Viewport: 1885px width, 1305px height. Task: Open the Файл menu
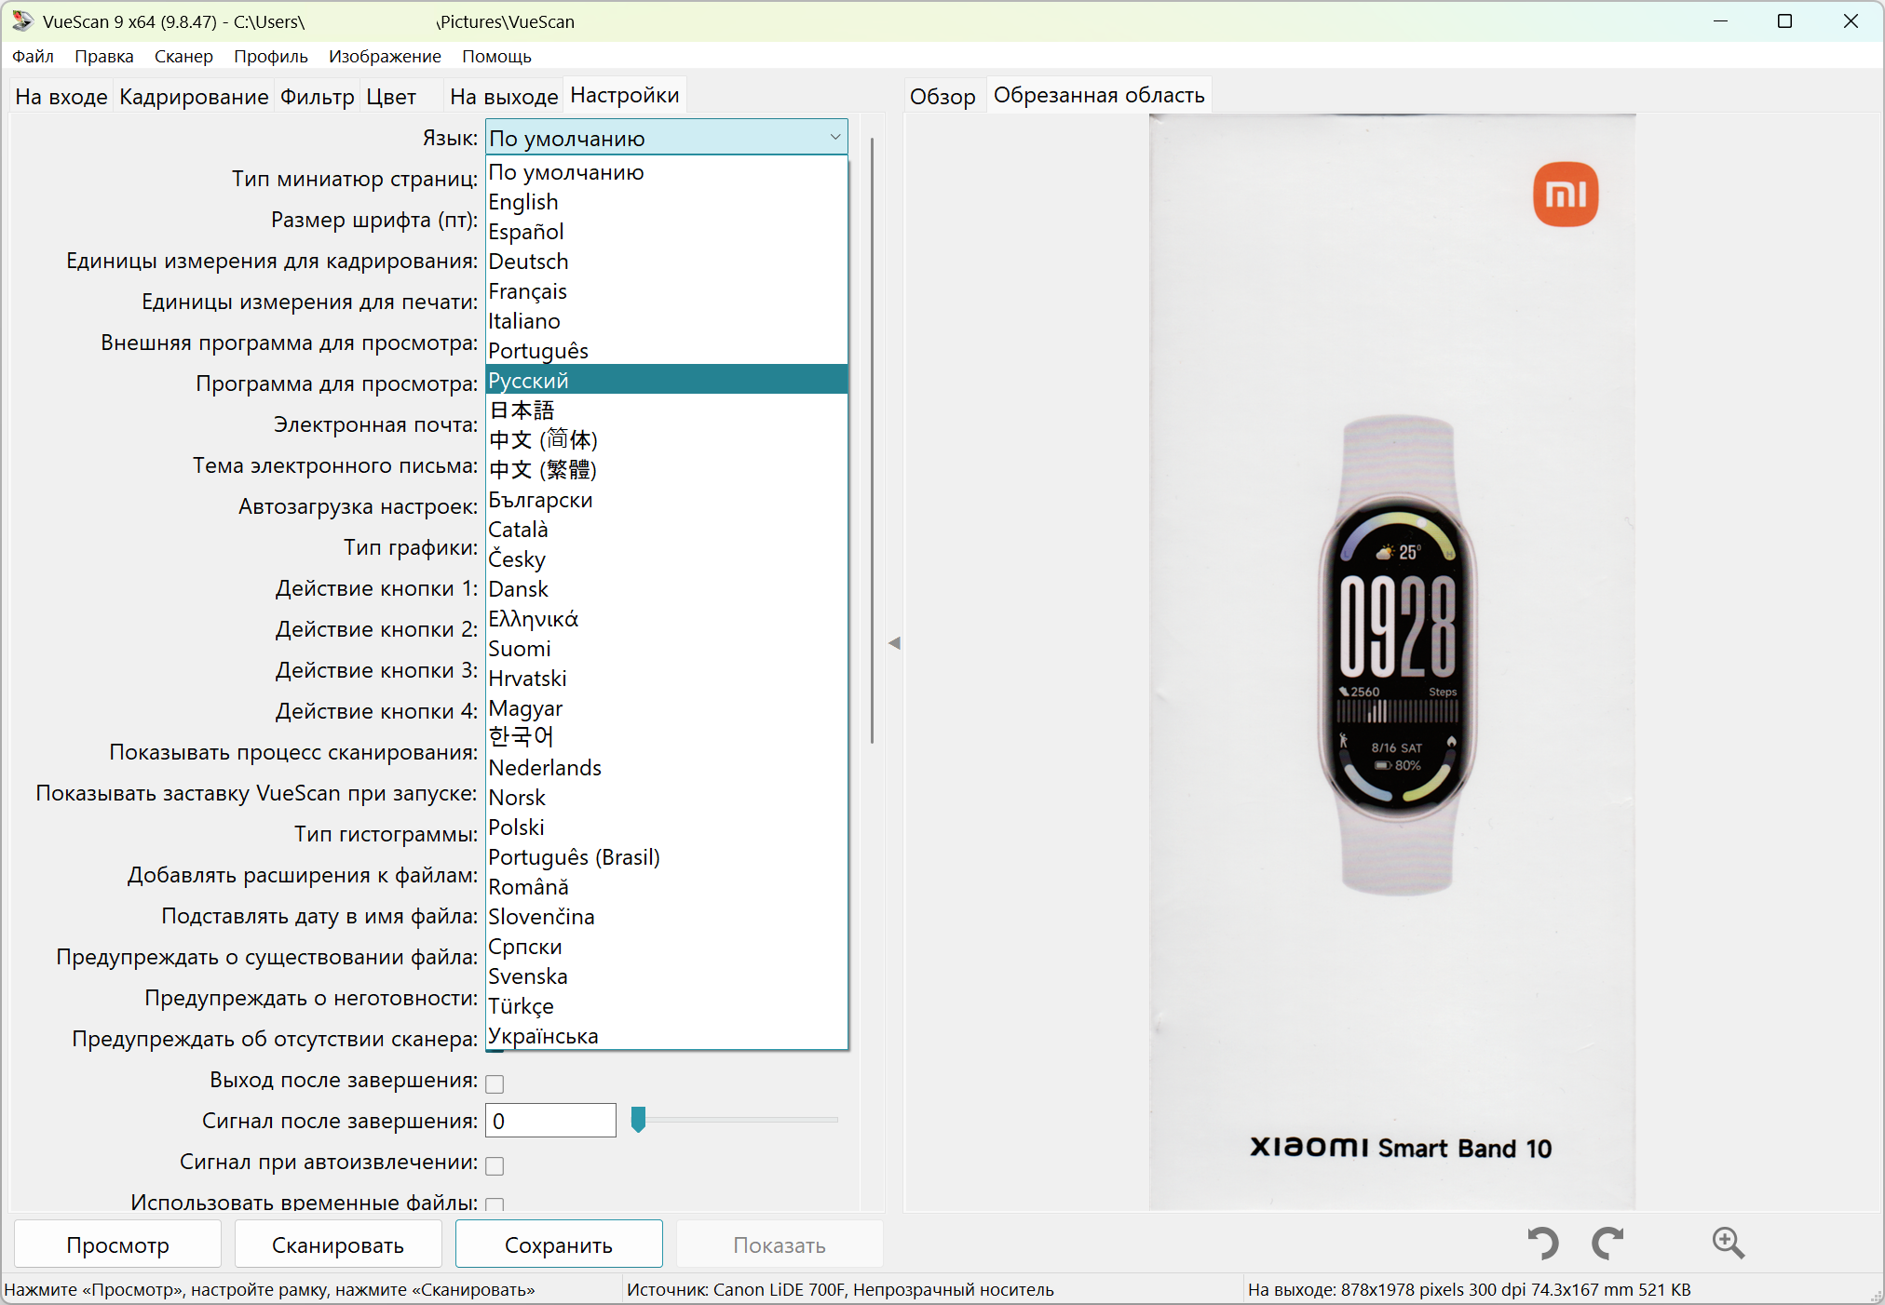coord(33,56)
